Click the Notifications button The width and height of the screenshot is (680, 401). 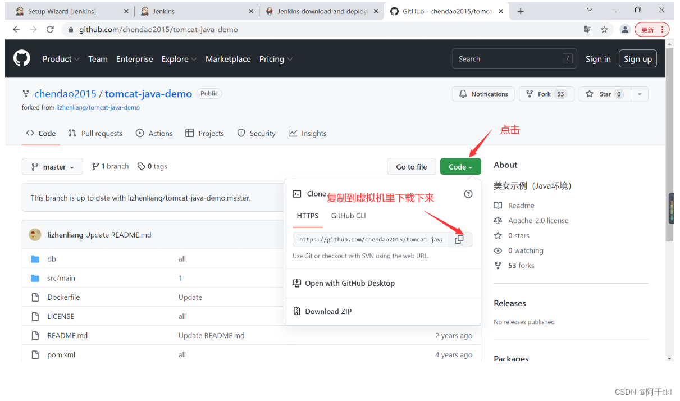(483, 94)
